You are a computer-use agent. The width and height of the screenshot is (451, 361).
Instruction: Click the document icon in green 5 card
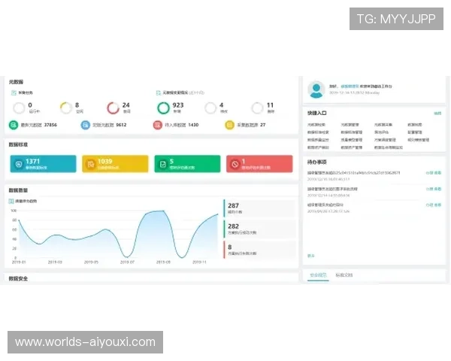click(162, 163)
